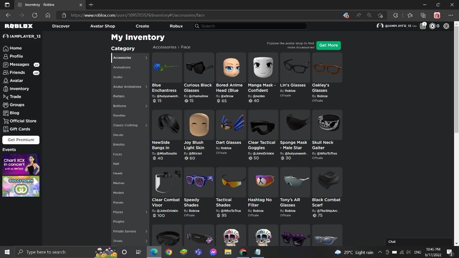Refresh the page with the browser reload icon
Screen dimensions: 459x258
(x=35, y=15)
